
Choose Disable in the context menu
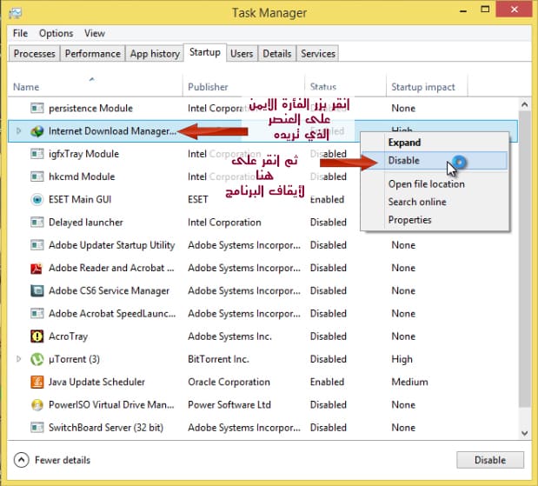tap(435, 160)
